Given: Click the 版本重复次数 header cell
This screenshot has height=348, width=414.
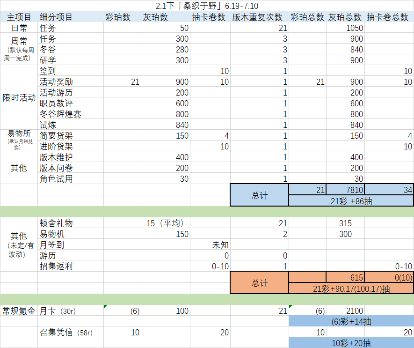Looking at the screenshot, I should [x=259, y=17].
